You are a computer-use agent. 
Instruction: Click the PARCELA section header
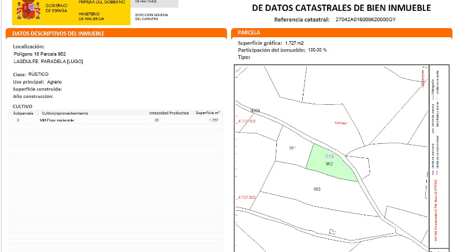(x=342, y=33)
